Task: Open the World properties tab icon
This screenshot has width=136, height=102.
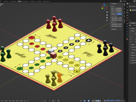Action: coord(127,20)
